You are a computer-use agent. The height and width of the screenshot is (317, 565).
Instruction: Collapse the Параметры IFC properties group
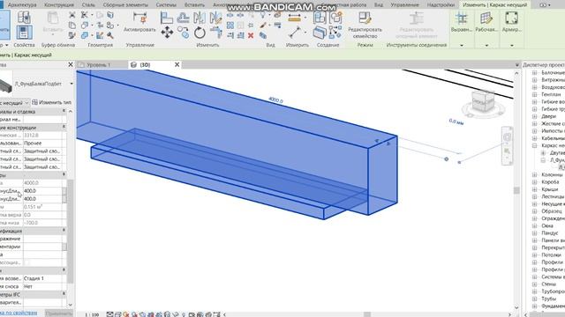64,294
